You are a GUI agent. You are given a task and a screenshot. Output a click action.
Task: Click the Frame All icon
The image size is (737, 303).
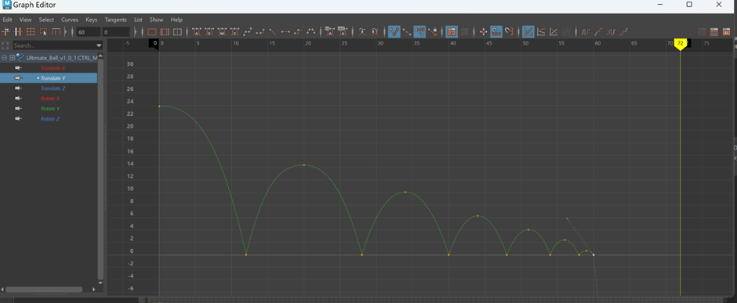152,32
